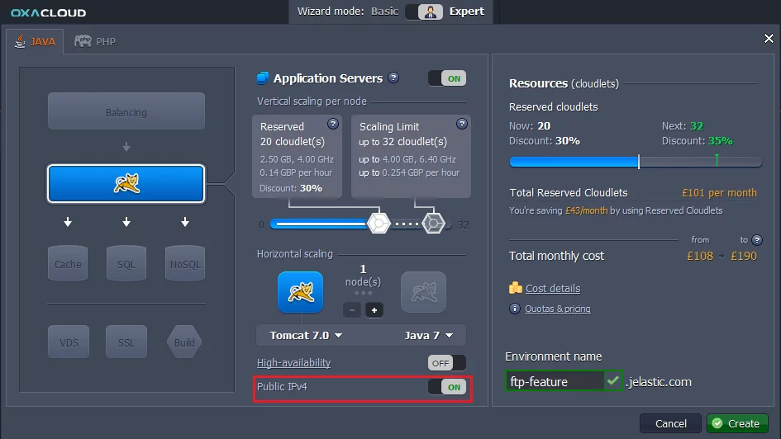The image size is (781, 439).
Task: Close the wizard dialog with X
Action: point(769,38)
